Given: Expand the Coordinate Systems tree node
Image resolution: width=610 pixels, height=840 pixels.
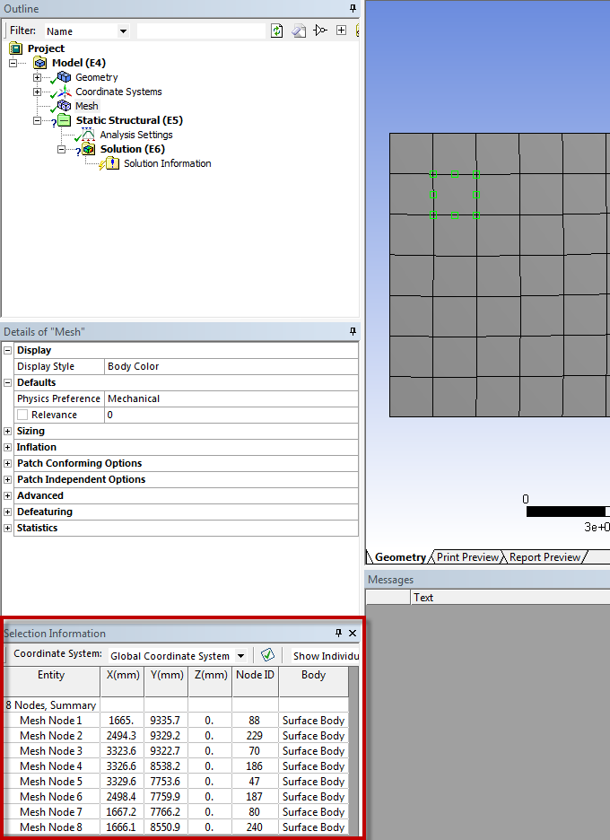Looking at the screenshot, I should (x=37, y=92).
